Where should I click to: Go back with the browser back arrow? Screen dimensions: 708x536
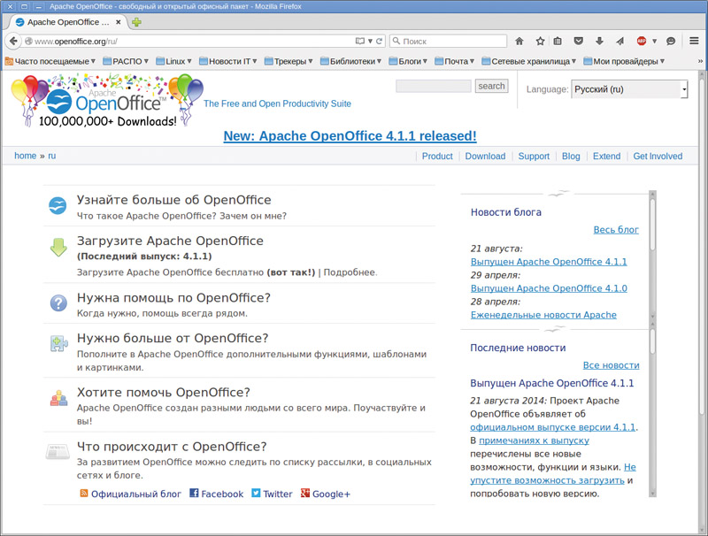(x=13, y=41)
